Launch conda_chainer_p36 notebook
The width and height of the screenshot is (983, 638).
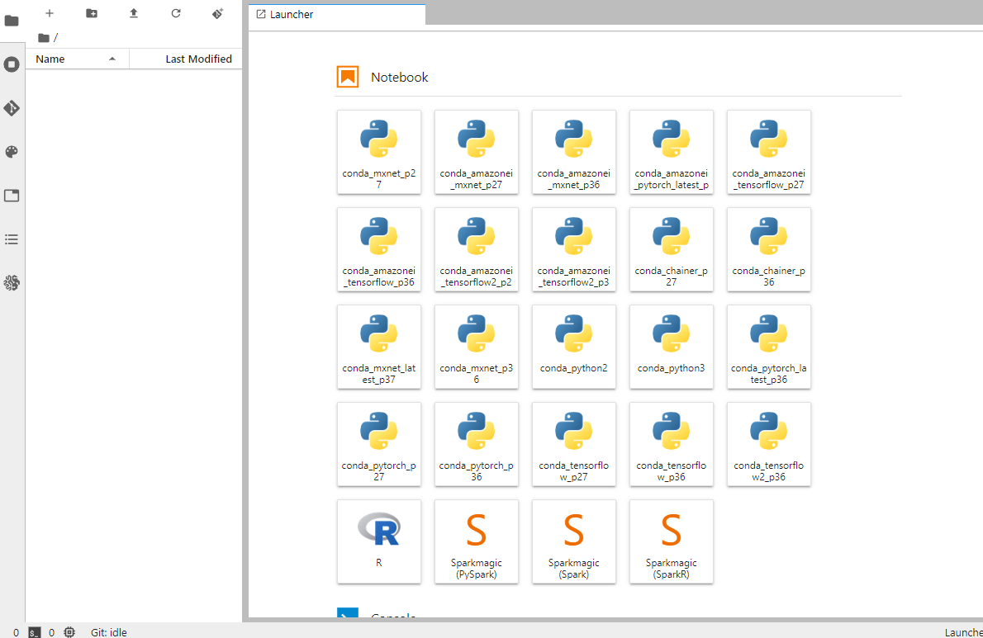coord(768,249)
